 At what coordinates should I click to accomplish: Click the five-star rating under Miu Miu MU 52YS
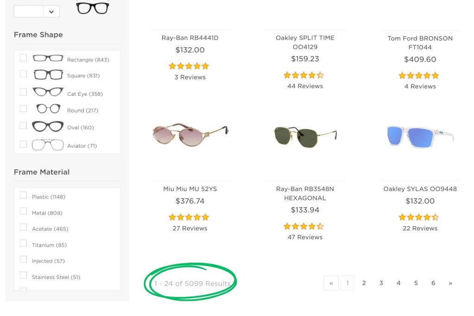point(189,217)
